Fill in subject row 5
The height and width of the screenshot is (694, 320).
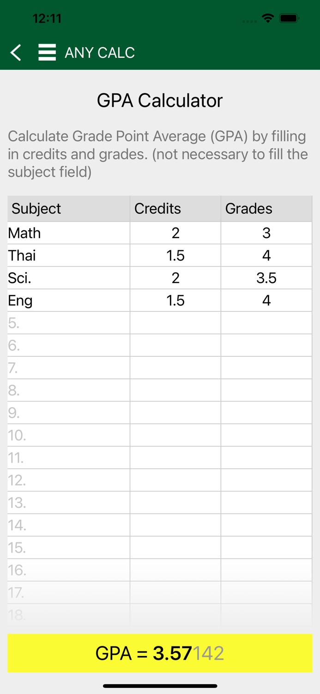(65, 322)
